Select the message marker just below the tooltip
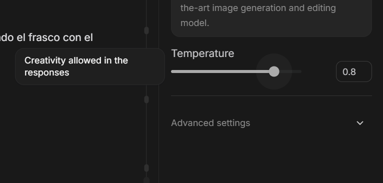This screenshot has width=383, height=183. coord(146,99)
